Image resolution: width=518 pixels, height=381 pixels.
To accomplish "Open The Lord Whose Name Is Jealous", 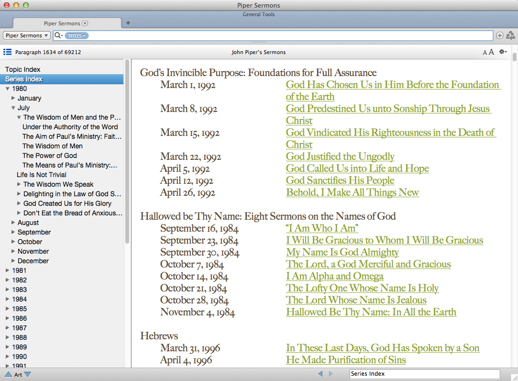I will [x=356, y=300].
